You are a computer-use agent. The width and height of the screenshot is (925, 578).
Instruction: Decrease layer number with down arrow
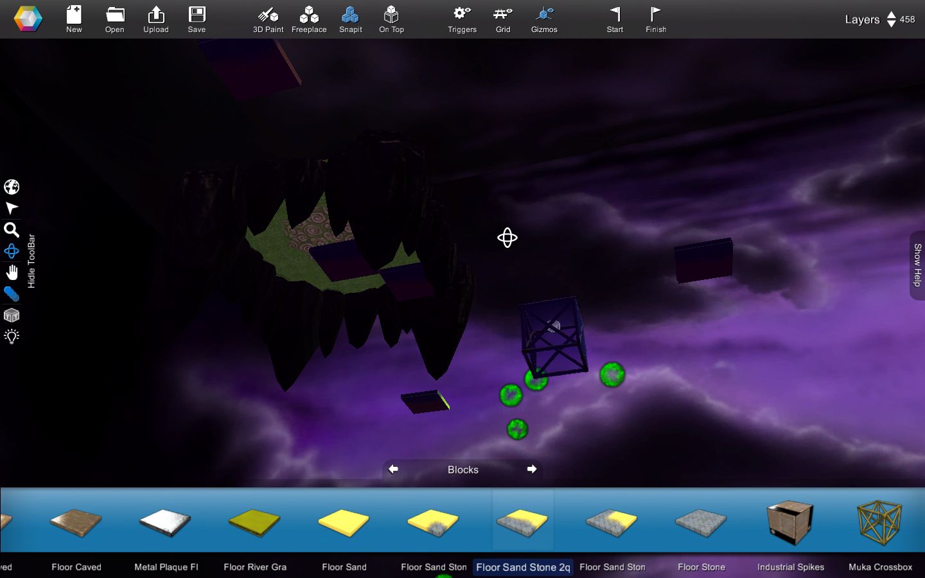click(x=891, y=24)
